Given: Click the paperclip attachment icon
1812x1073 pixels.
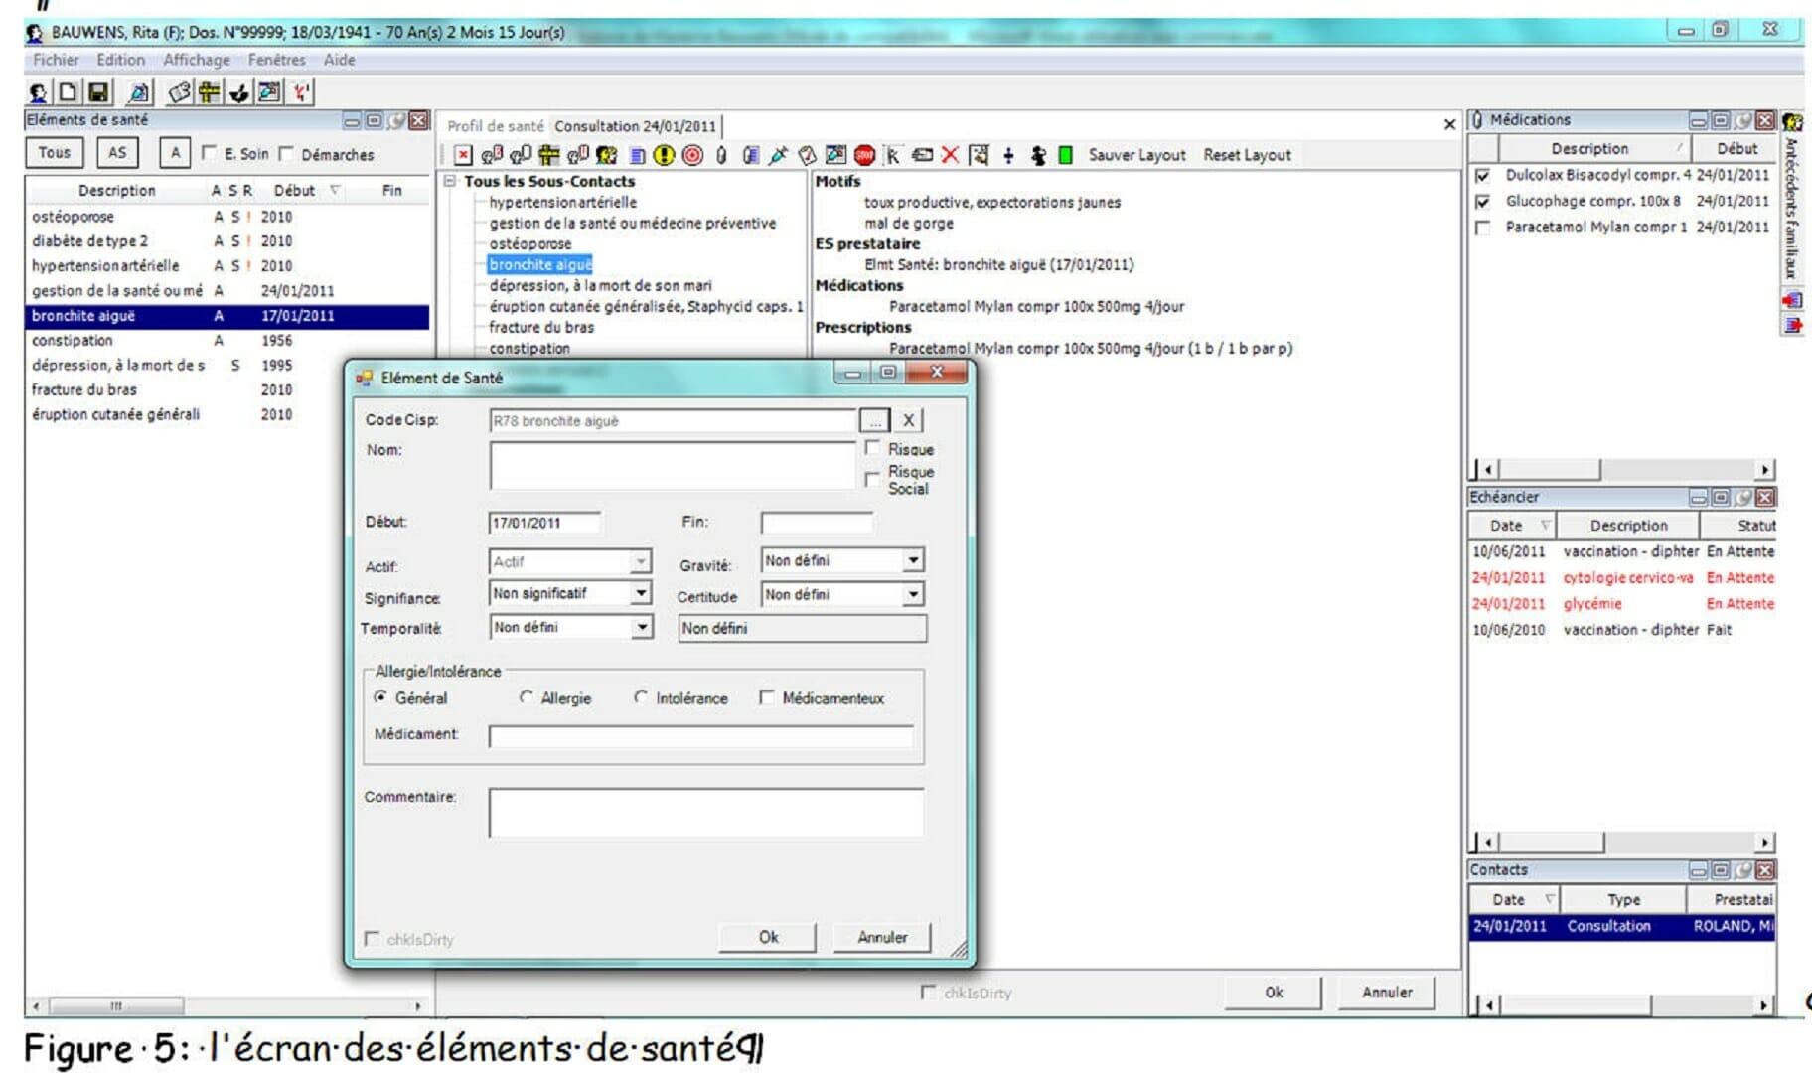Looking at the screenshot, I should [x=721, y=155].
